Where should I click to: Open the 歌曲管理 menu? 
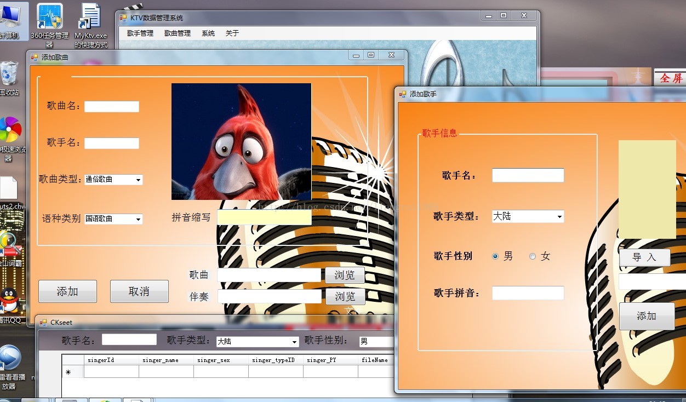pos(178,33)
